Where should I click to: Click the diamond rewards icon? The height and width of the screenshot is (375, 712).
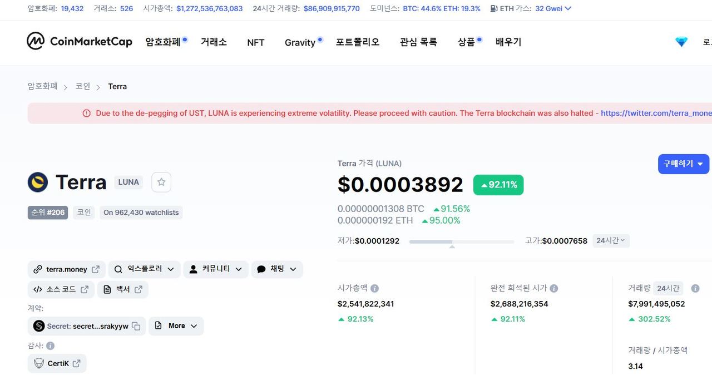(681, 42)
